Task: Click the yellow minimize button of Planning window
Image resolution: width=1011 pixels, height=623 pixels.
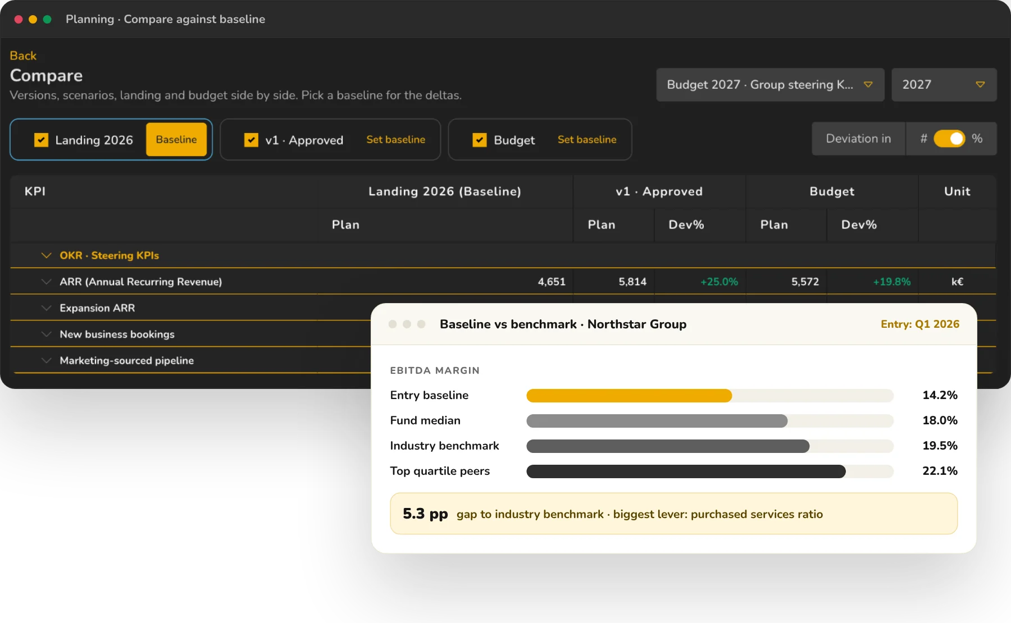Action: (x=33, y=19)
